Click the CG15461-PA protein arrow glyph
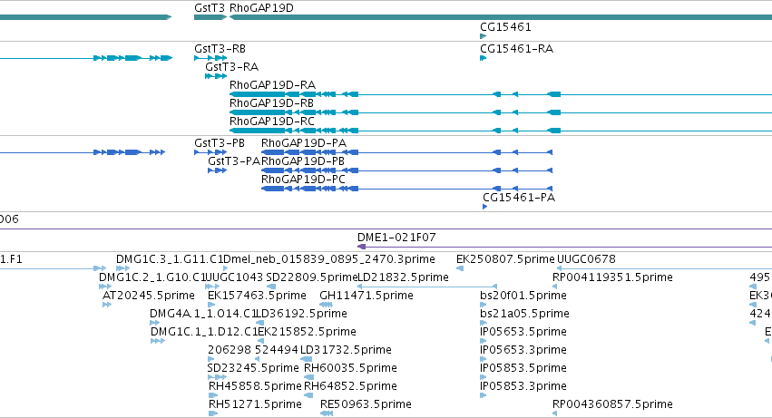 (x=485, y=207)
